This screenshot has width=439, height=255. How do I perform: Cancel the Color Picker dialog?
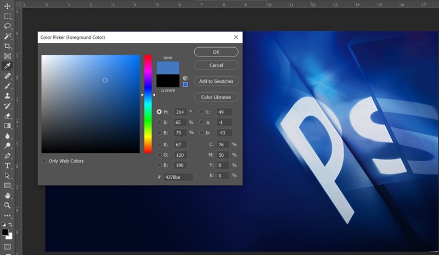tap(216, 65)
